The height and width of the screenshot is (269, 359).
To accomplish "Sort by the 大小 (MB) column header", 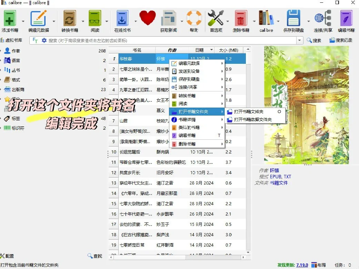I will pos(229,50).
